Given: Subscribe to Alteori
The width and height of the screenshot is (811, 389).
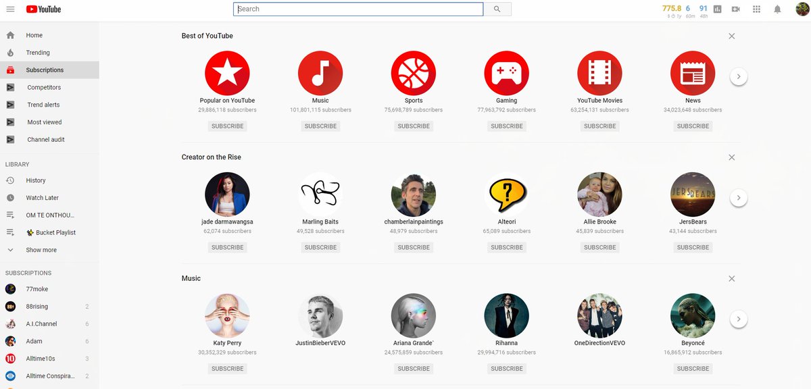Looking at the screenshot, I should pos(507,247).
